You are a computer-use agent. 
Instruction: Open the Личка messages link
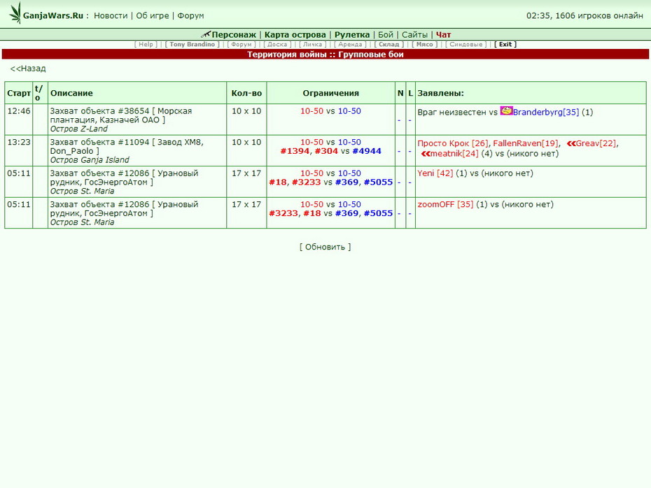312,44
